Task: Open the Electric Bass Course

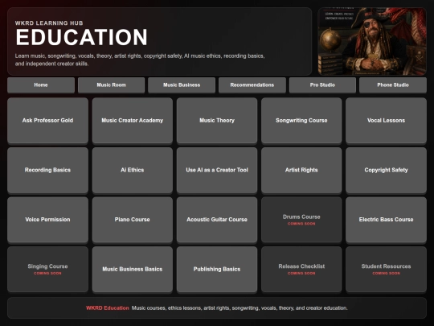Action: click(386, 220)
